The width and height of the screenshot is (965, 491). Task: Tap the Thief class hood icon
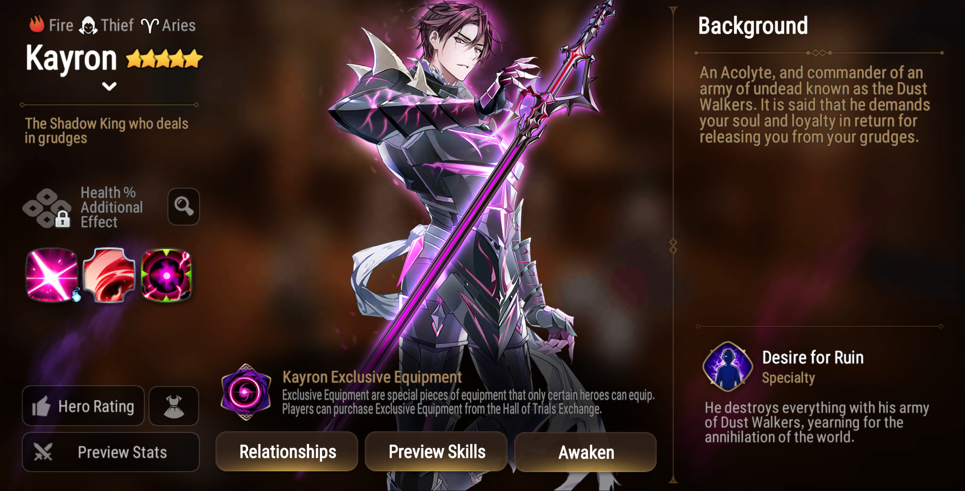89,25
